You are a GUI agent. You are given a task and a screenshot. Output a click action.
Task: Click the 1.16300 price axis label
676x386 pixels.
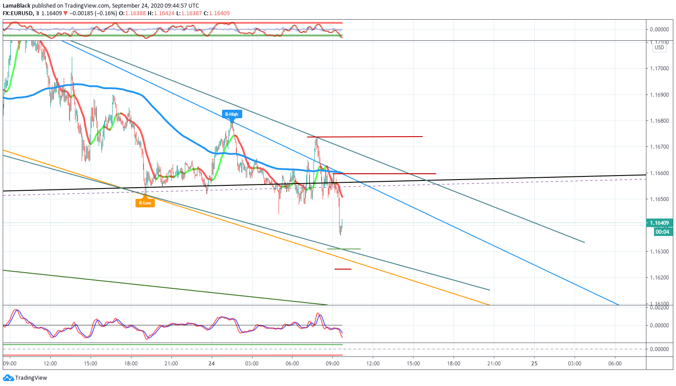pyautogui.click(x=659, y=252)
